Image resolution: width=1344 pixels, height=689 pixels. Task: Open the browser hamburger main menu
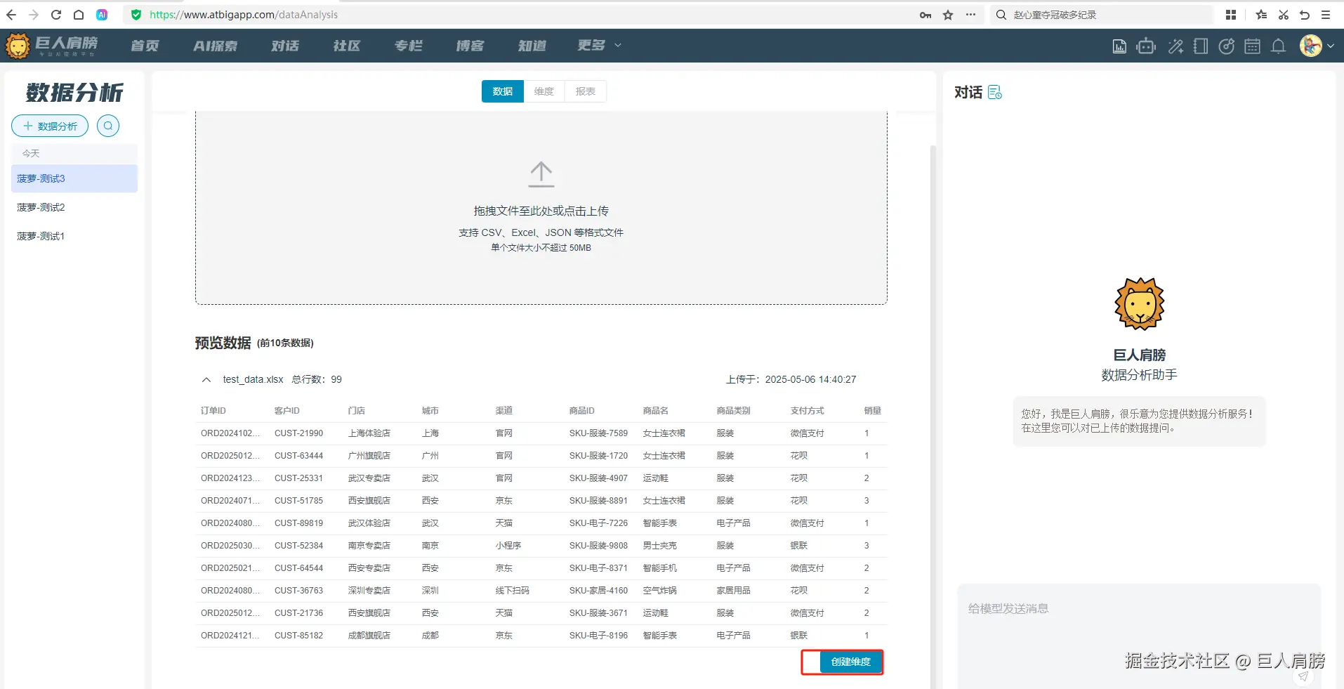(x=1326, y=15)
